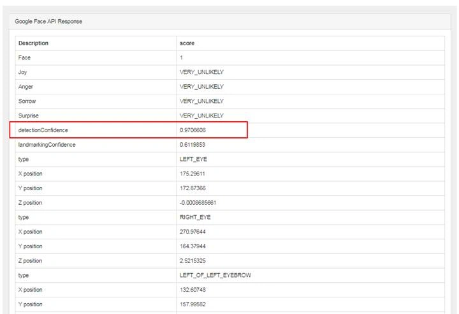Click X position value 175.29611
The height and width of the screenshot is (314, 459).
tap(193, 174)
